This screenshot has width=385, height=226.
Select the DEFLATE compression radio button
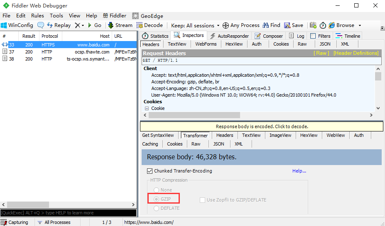coord(156,208)
